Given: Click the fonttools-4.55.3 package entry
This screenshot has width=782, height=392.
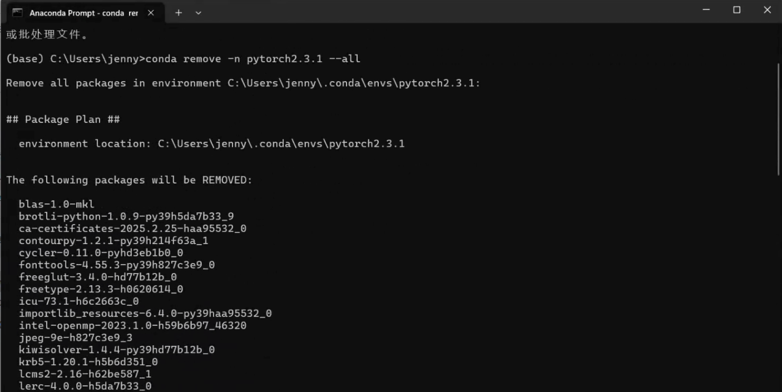Looking at the screenshot, I should click(117, 265).
